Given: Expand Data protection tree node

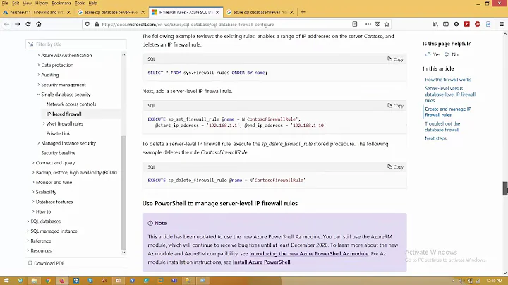Looking at the screenshot, I should [39, 65].
